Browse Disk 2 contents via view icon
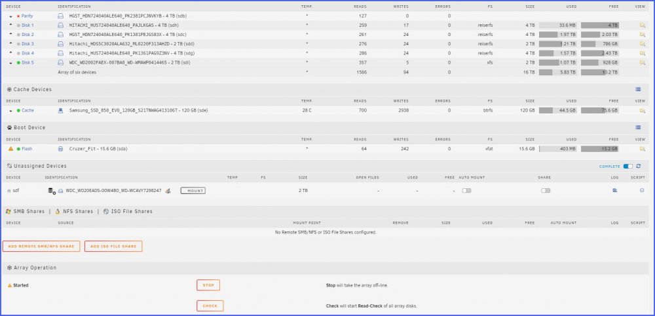Screen dimensions: 655x316 642,34
